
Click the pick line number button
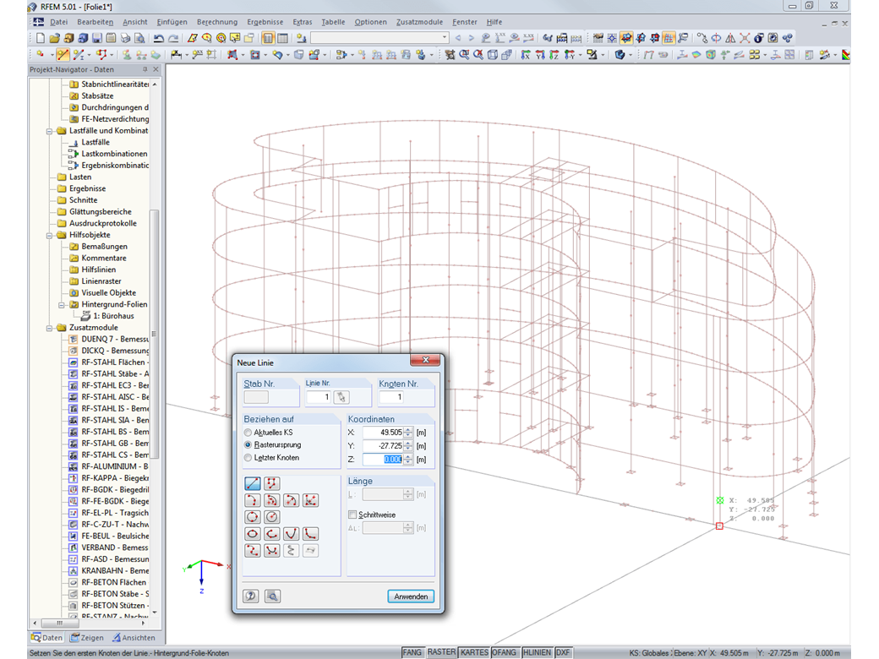pyautogui.click(x=341, y=397)
